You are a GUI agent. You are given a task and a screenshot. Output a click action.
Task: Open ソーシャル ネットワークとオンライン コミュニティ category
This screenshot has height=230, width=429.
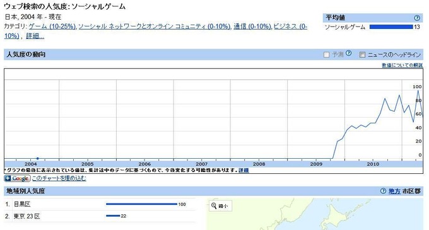[x=155, y=26]
